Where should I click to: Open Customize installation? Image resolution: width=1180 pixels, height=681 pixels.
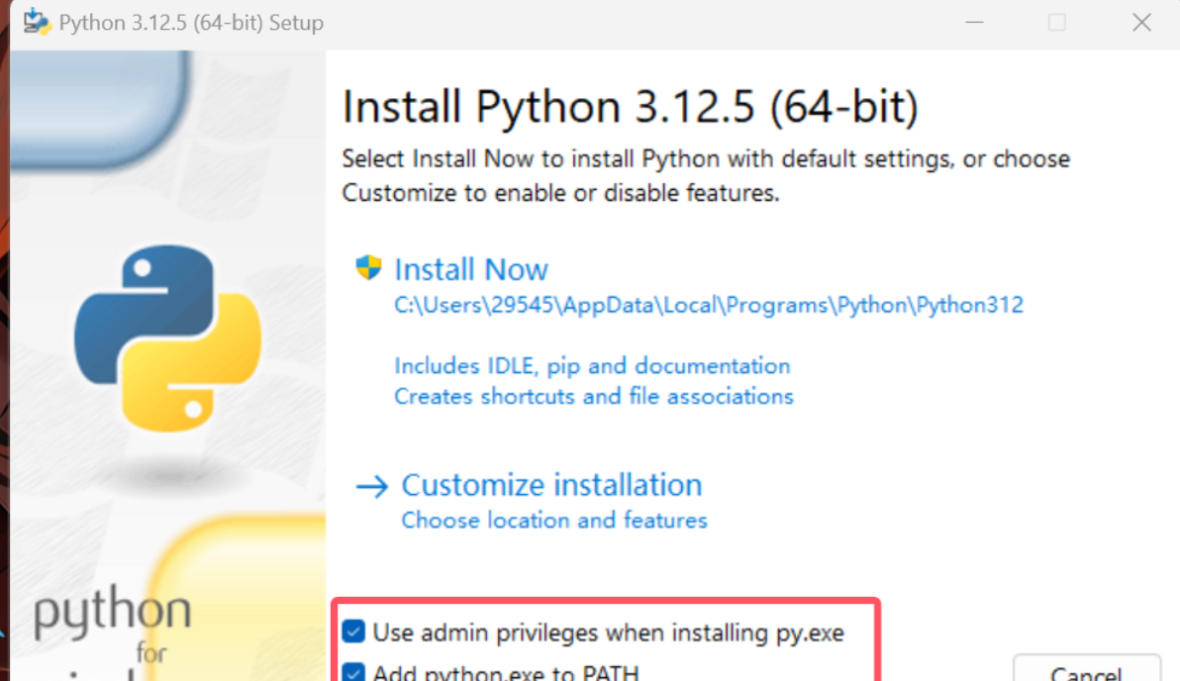click(551, 485)
